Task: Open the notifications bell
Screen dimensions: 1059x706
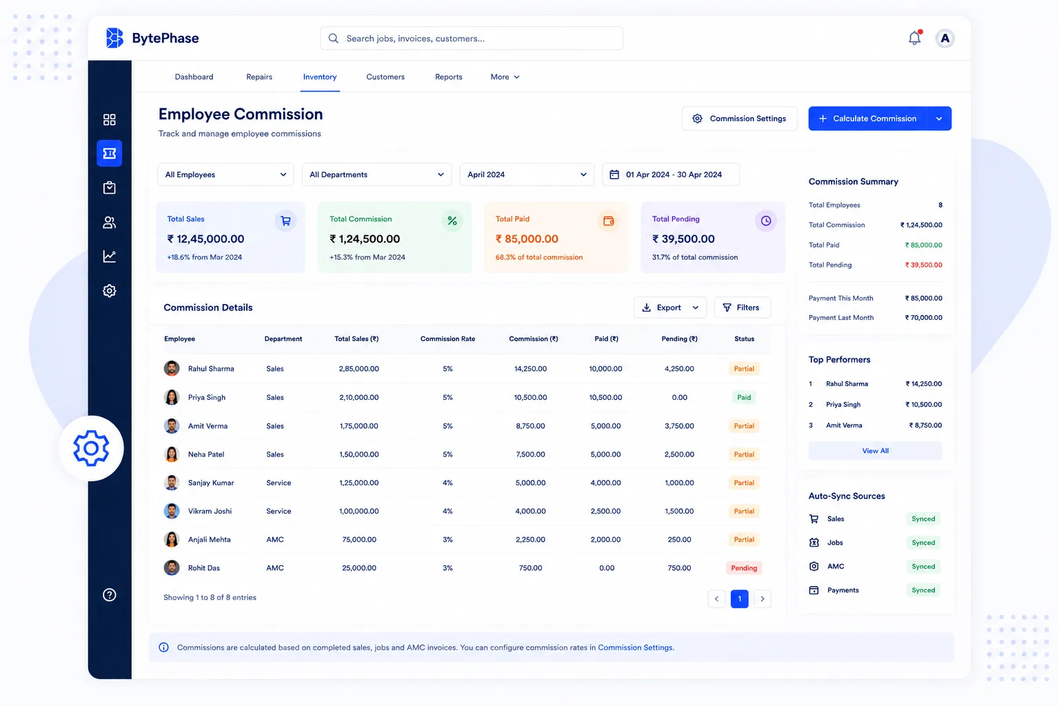Action: 915,38
